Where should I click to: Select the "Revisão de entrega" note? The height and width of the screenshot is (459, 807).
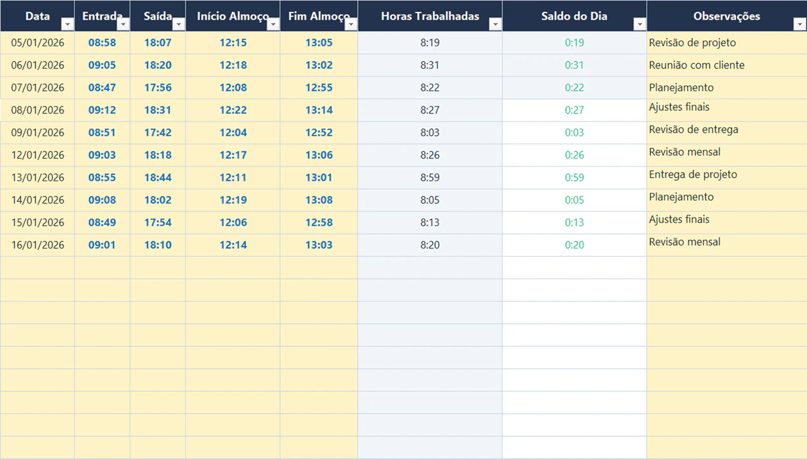pos(694,129)
